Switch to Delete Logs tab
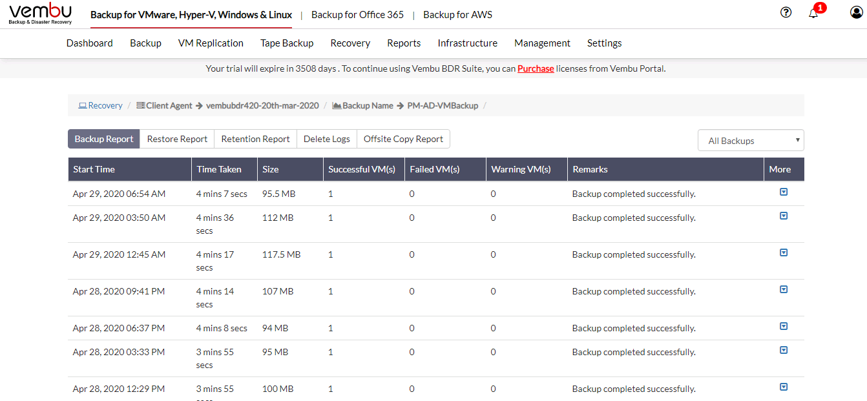The height and width of the screenshot is (401, 867). 327,139
